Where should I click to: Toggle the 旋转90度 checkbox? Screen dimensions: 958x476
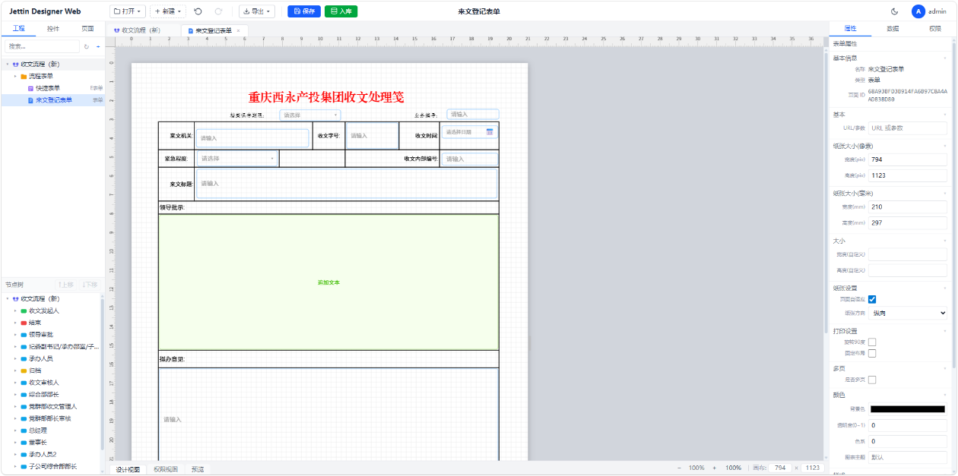pyautogui.click(x=872, y=342)
